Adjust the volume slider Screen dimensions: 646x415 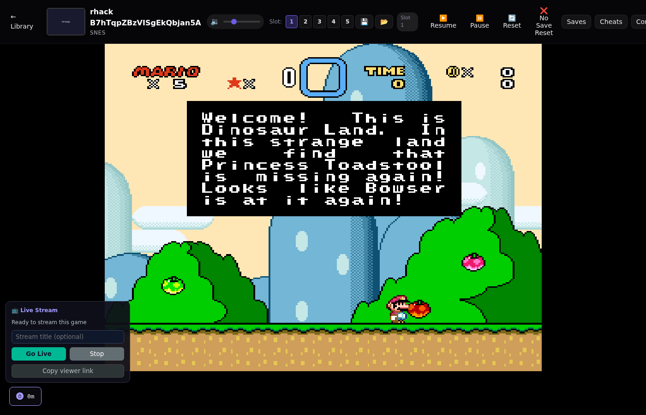click(242, 22)
